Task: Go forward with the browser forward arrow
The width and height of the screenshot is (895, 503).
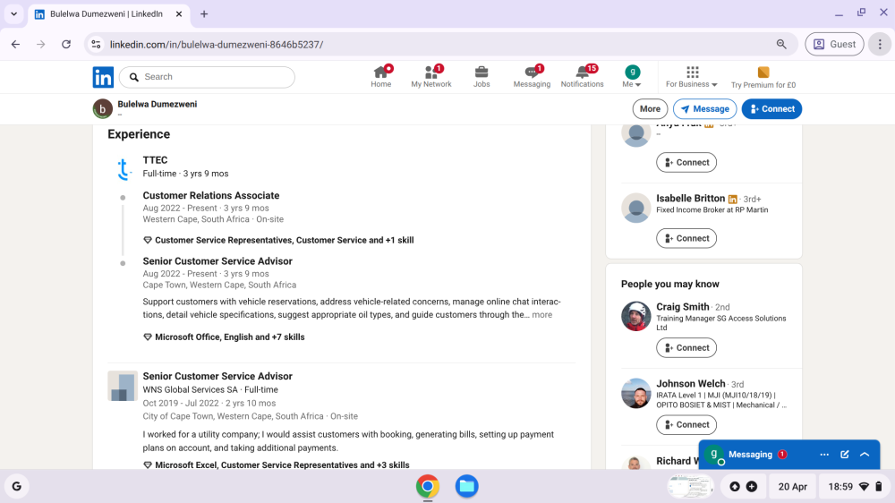Action: (x=40, y=44)
